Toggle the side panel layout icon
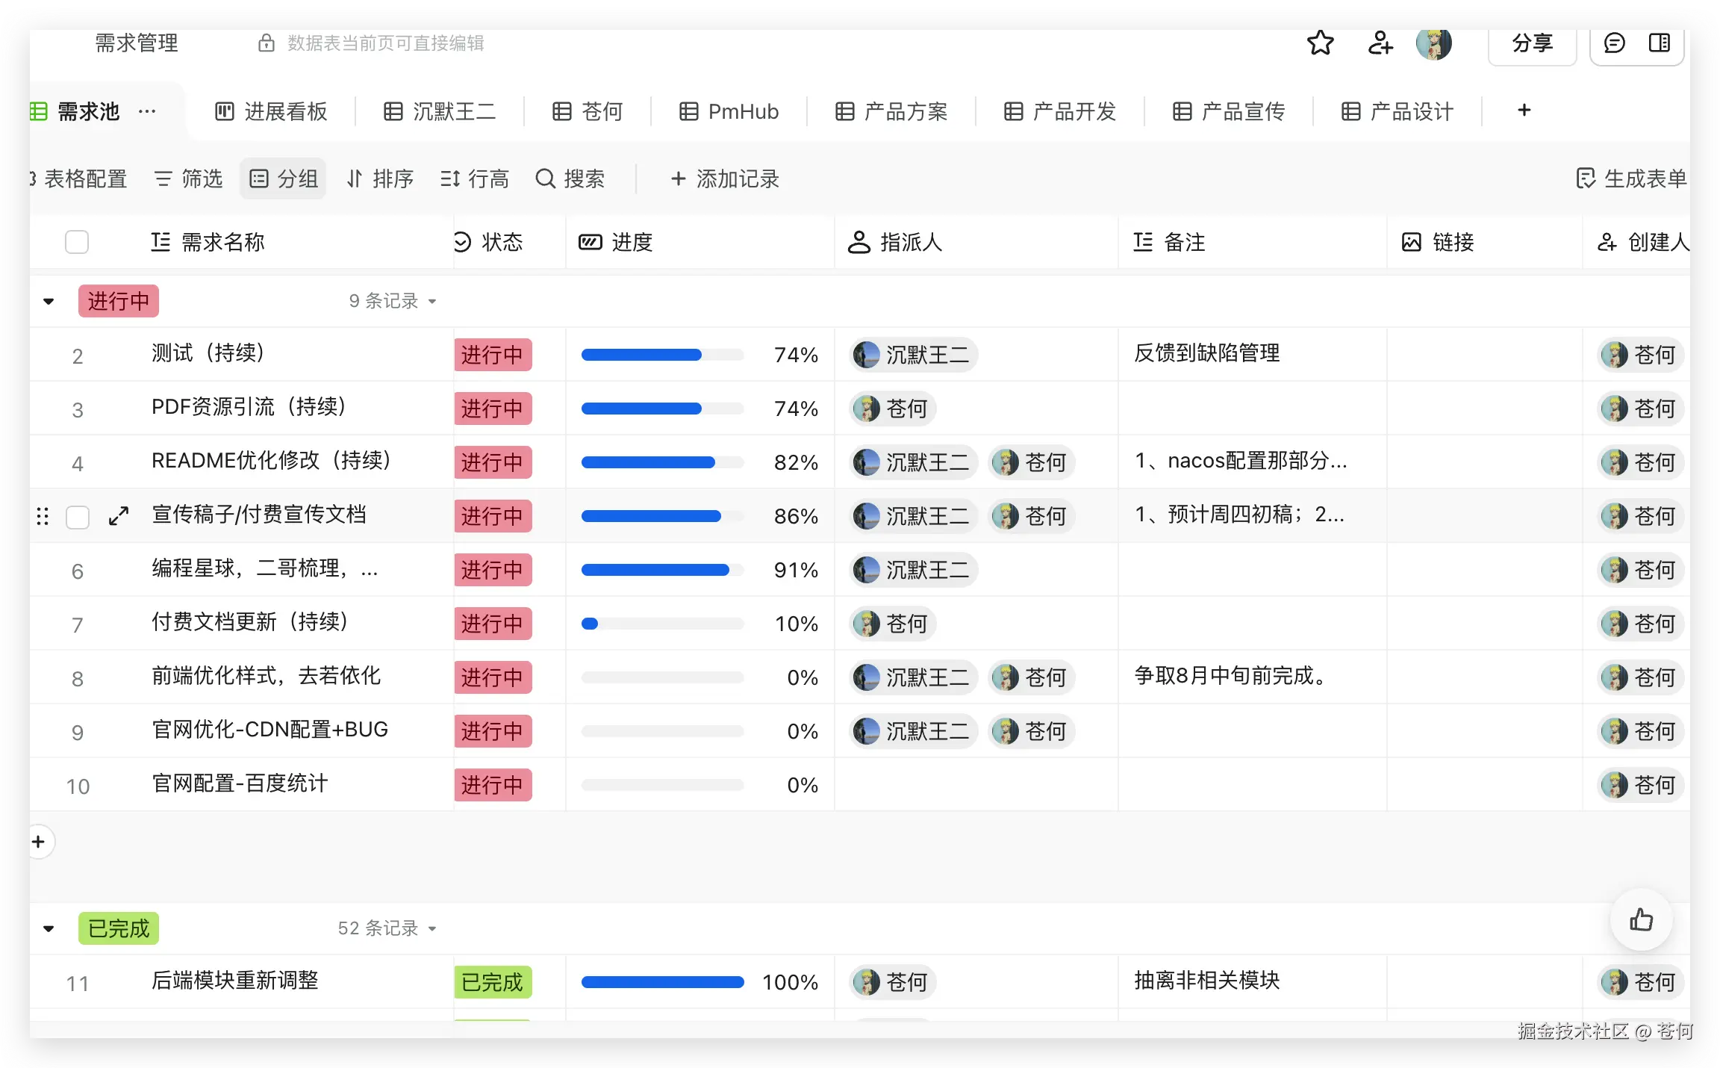 [x=1659, y=43]
